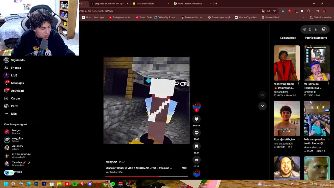Click Ver traducción under the caption
This screenshot has height=188, width=334.
click(114, 172)
